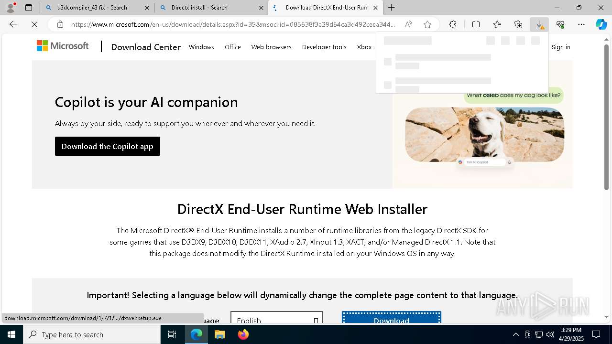Click DirectX End-User Runtime Web Installer heading
Image resolution: width=612 pixels, height=344 pixels.
coord(302,209)
